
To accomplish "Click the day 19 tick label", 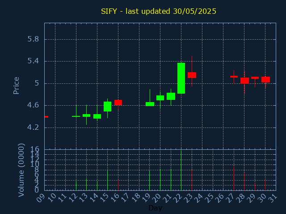I will 146,198.
